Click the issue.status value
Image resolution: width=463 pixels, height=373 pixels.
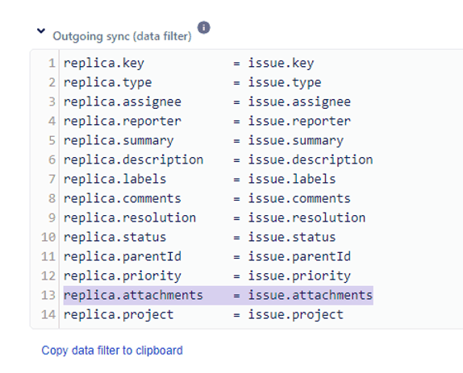292,237
